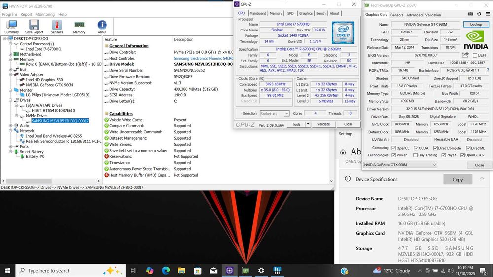
Task: Open the CPU-Z Tools dropdown arrow
Action: coord(308,124)
